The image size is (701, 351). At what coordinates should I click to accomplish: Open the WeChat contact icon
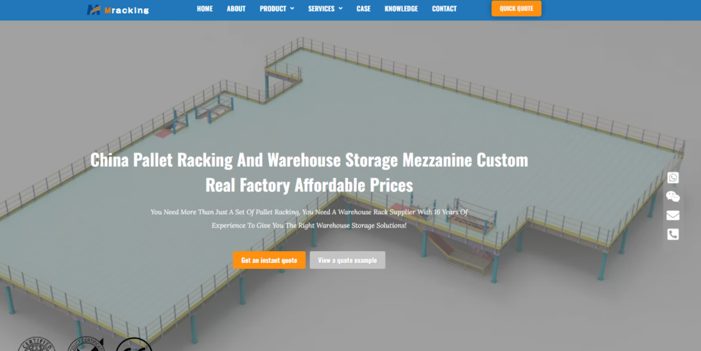point(673,196)
